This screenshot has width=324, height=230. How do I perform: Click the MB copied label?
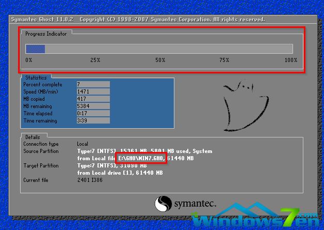pyautogui.click(x=34, y=99)
